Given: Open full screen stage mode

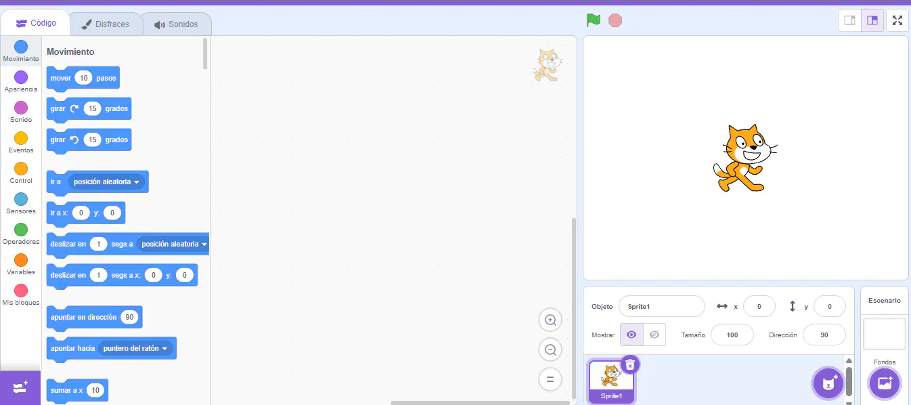Looking at the screenshot, I should pos(897,20).
